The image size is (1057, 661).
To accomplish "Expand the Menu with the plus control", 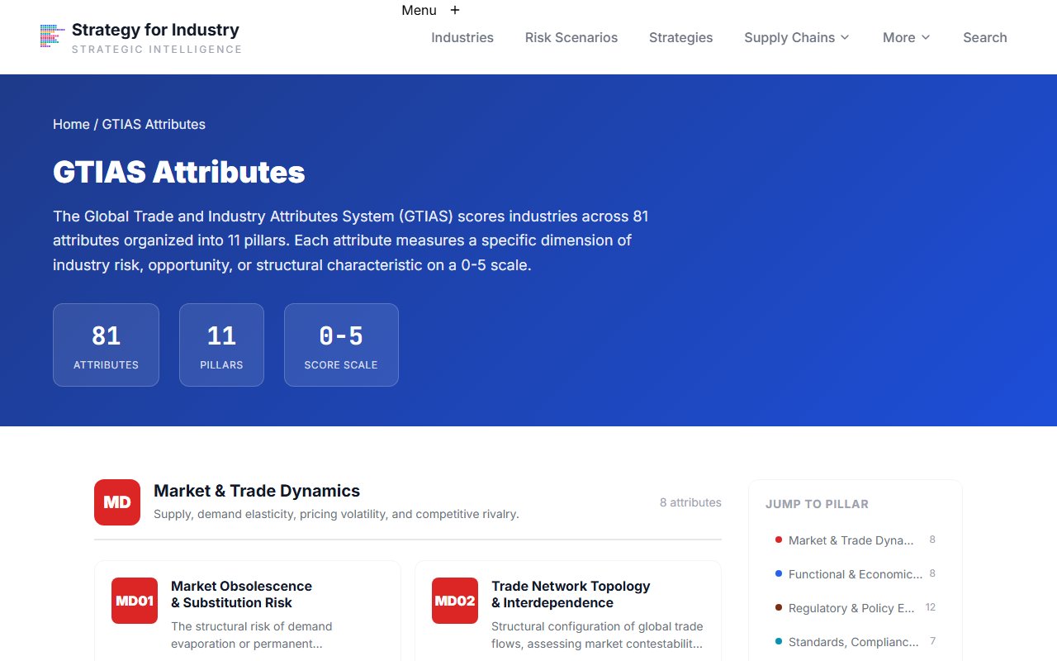I will click(454, 10).
